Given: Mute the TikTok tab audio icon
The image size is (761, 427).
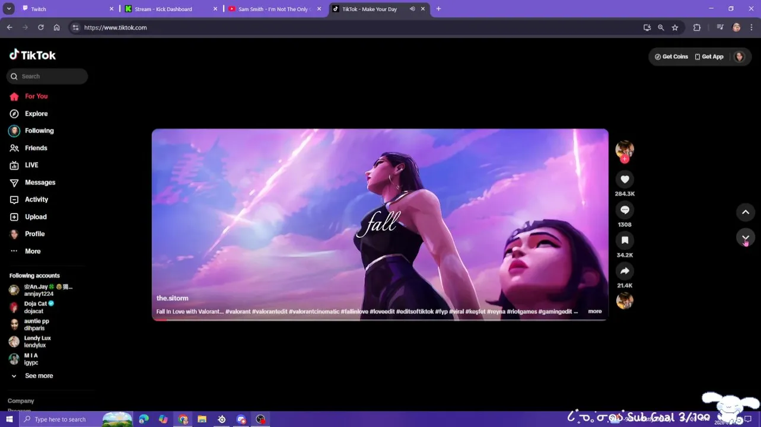Looking at the screenshot, I should click(412, 9).
